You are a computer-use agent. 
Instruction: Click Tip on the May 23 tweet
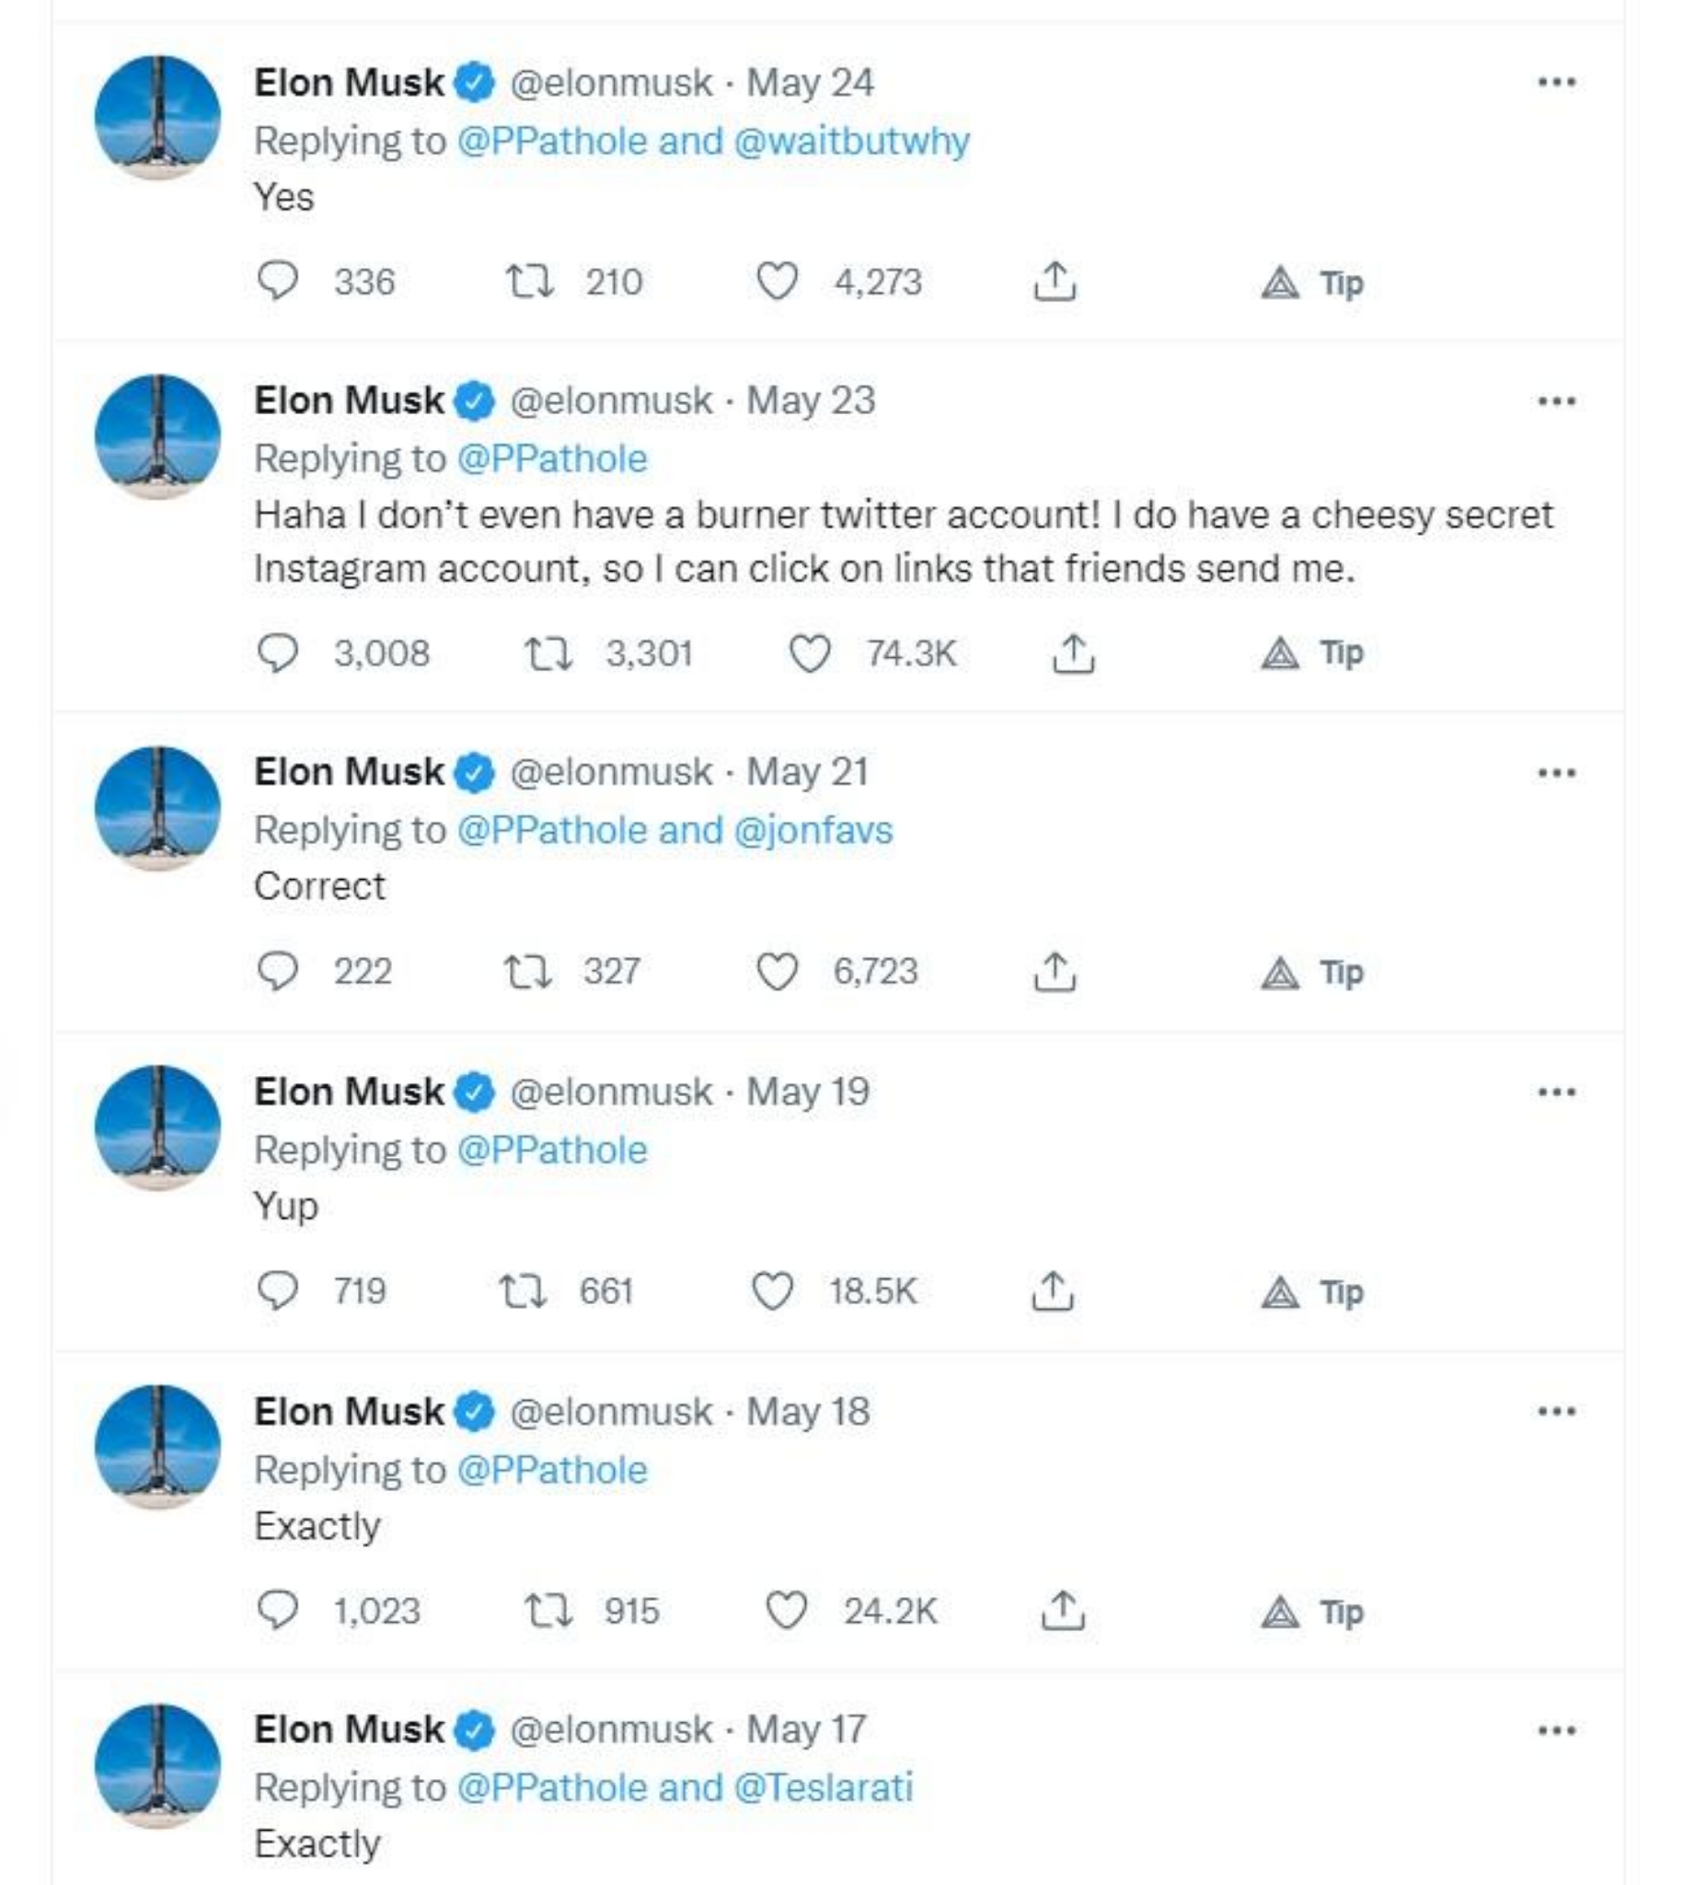[x=1311, y=653]
